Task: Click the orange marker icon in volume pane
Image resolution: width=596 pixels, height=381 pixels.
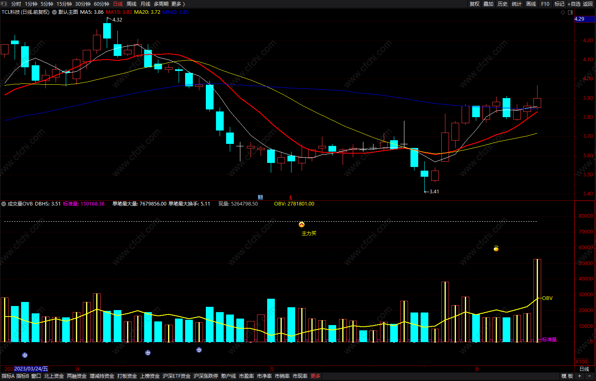Action: coord(496,248)
